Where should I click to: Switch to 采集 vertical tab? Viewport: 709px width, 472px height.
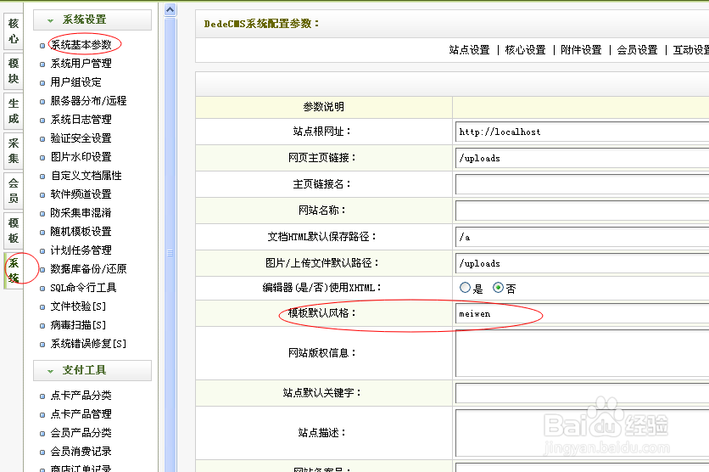pos(14,150)
